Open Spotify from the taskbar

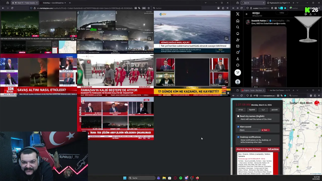[181, 178]
